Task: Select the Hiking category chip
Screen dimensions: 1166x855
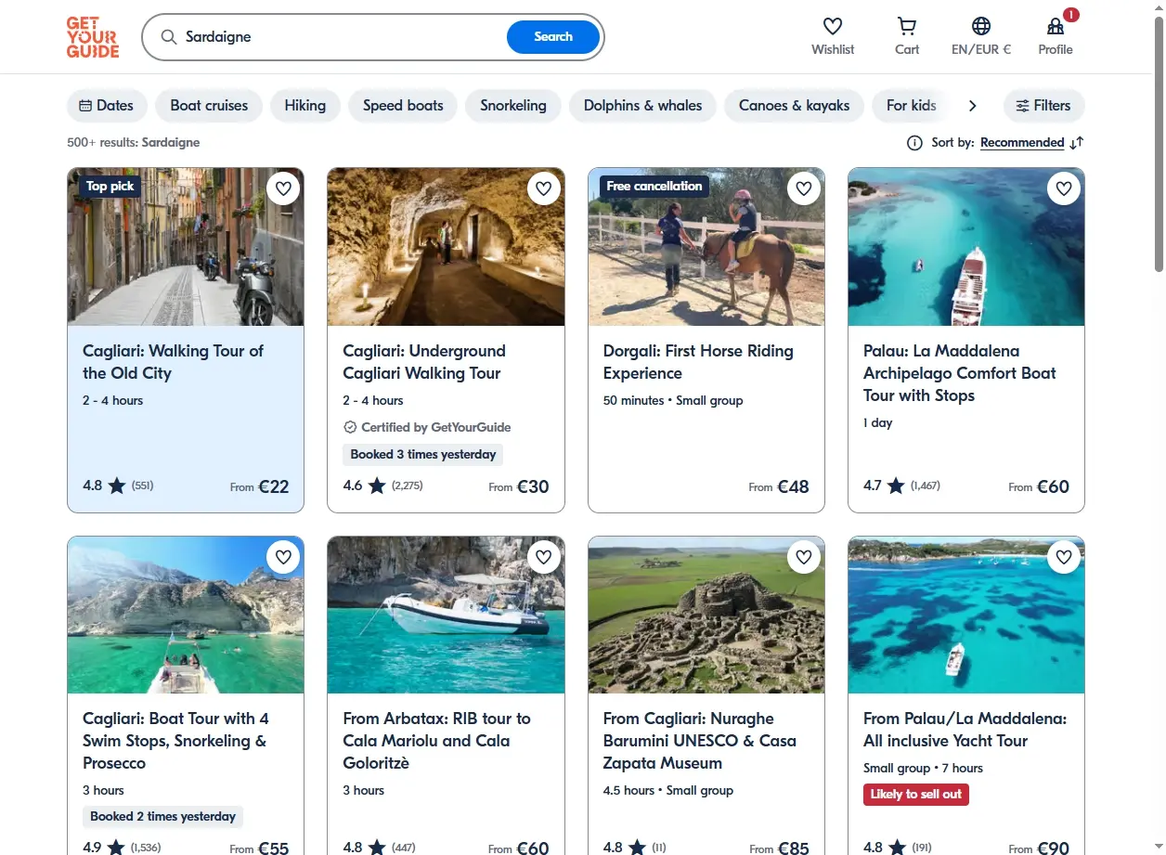Action: coord(305,106)
